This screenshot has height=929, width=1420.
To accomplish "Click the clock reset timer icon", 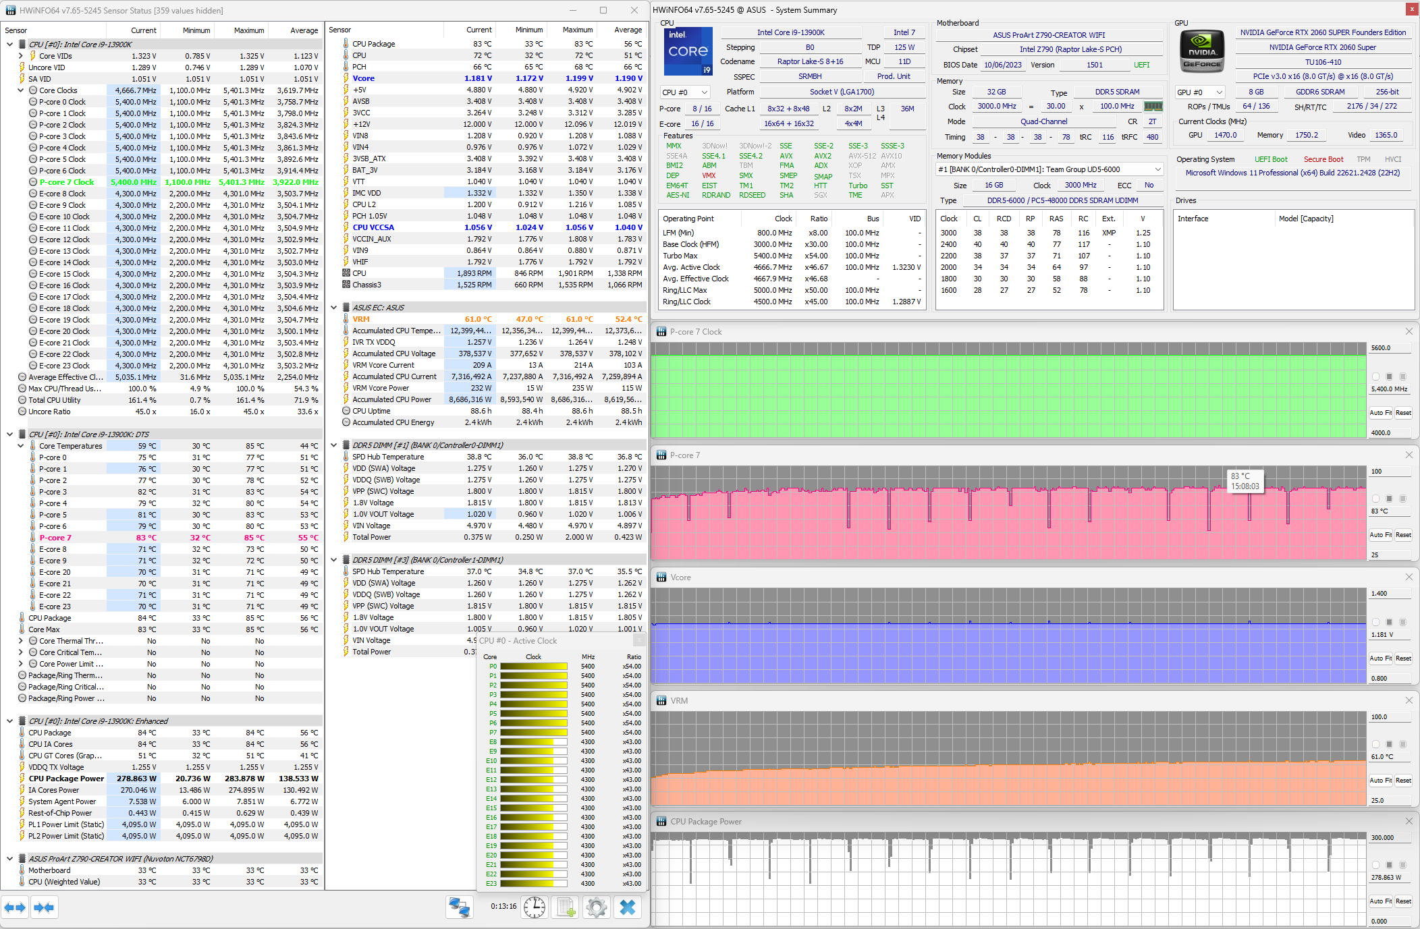I will click(535, 907).
